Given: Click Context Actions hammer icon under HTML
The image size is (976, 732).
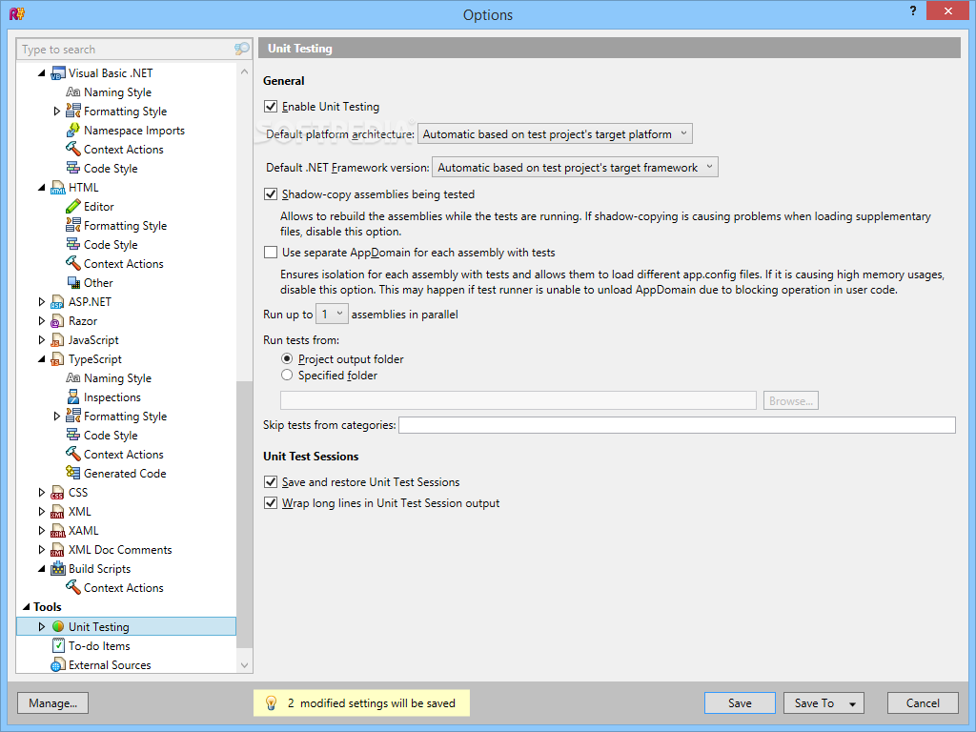Looking at the screenshot, I should pyautogui.click(x=72, y=264).
